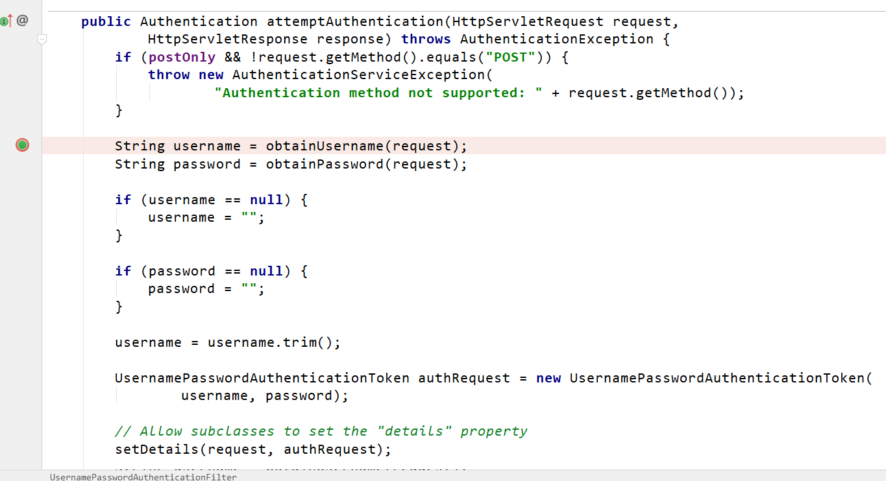Click the implements-method gutter icon with red arrow

[6, 21]
